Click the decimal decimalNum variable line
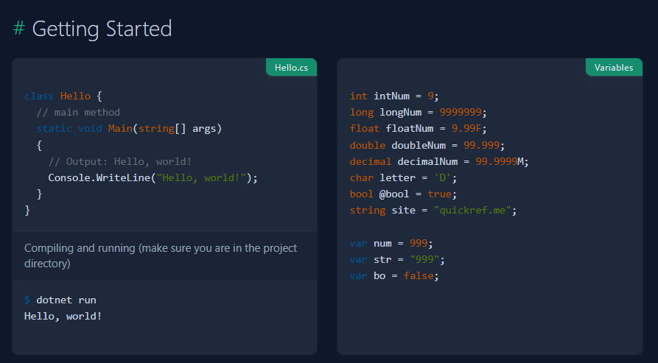The image size is (658, 363). [439, 161]
